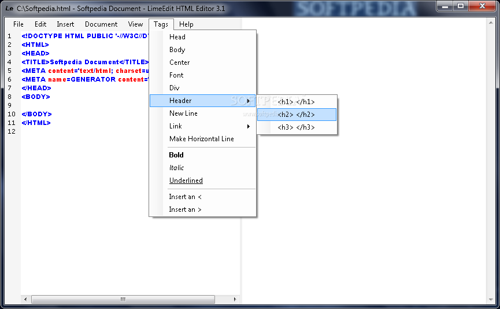Choose Insert an < entry
Screen dimensions: 500x309
[x=202, y=197]
